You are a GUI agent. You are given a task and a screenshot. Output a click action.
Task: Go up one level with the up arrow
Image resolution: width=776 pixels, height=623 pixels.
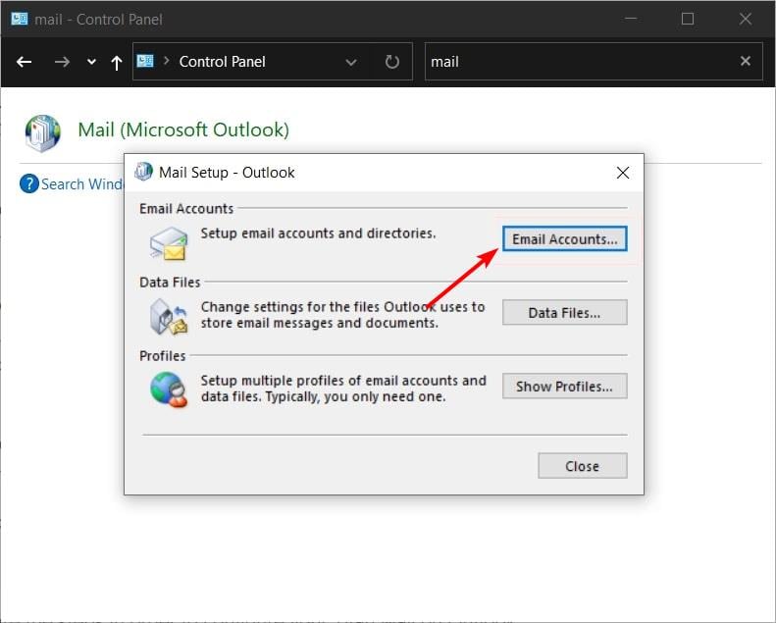coord(117,63)
